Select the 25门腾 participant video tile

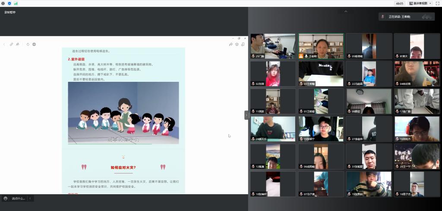click(273, 46)
